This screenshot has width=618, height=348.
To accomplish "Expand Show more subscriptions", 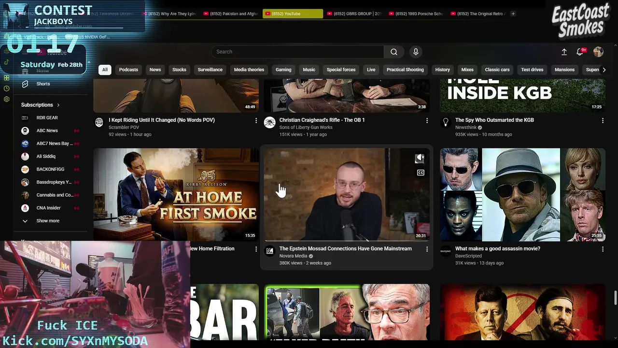I will [48, 221].
